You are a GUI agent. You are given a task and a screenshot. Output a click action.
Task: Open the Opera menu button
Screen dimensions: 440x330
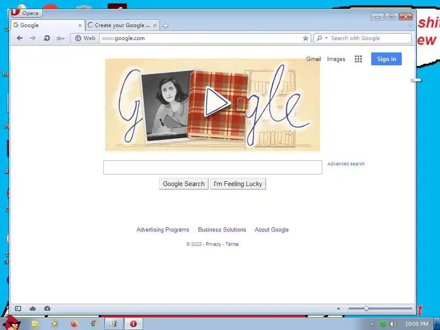coord(27,13)
